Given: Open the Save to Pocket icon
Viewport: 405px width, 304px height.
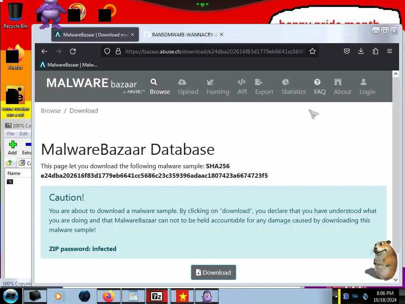Looking at the screenshot, I should tap(347, 51).
